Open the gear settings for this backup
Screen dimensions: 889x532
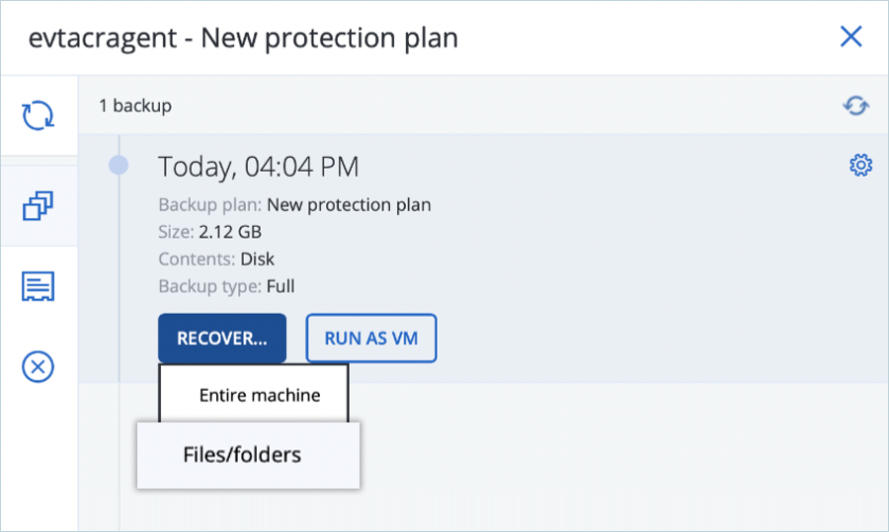[860, 166]
